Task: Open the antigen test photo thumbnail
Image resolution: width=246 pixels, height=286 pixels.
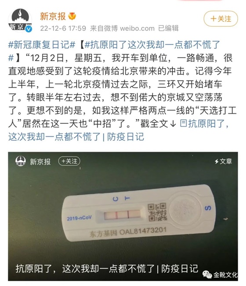Action: coord(123,216)
